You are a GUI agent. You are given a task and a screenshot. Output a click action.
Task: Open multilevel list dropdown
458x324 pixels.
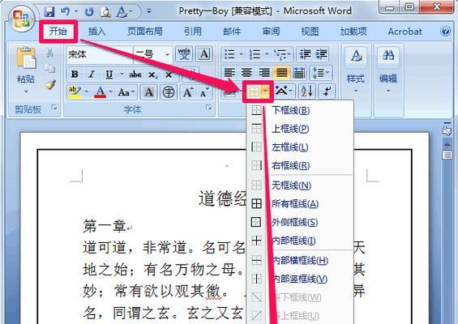[x=289, y=54]
